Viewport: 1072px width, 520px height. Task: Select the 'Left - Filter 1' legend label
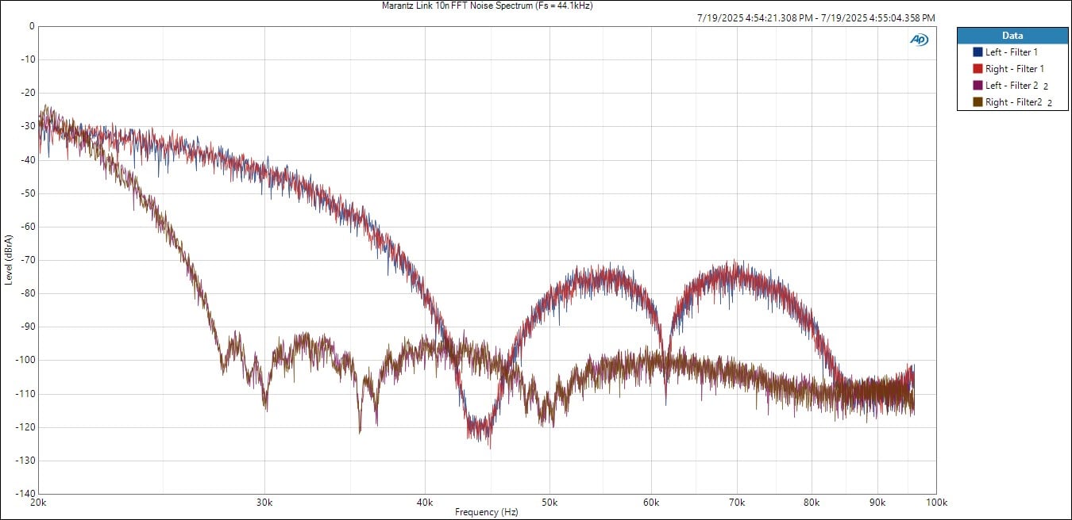1012,52
